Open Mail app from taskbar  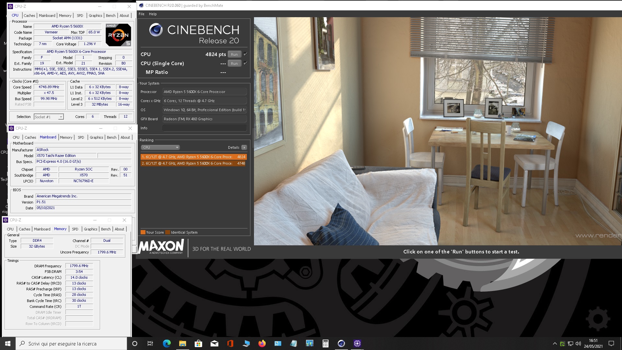214,344
